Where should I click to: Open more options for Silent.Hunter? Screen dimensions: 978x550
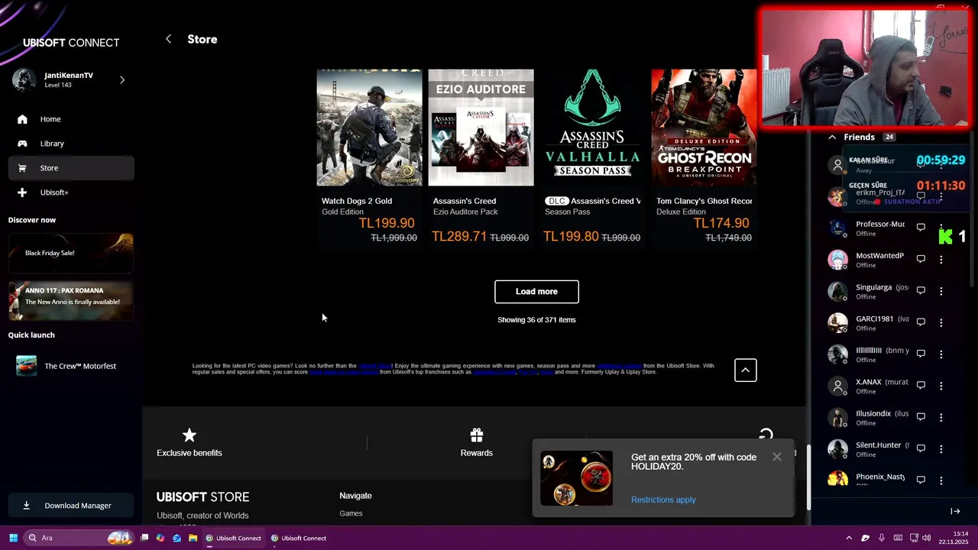point(941,449)
